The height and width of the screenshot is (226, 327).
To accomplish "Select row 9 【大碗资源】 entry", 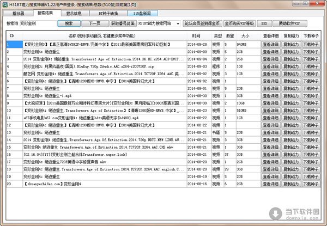I will (104, 103).
